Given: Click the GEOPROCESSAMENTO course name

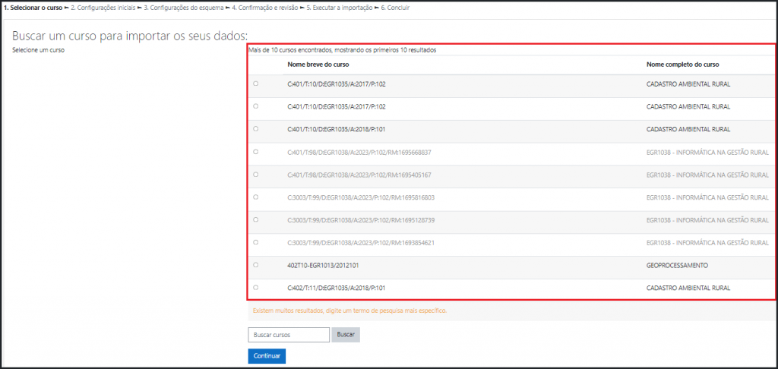Looking at the screenshot, I should [x=677, y=265].
